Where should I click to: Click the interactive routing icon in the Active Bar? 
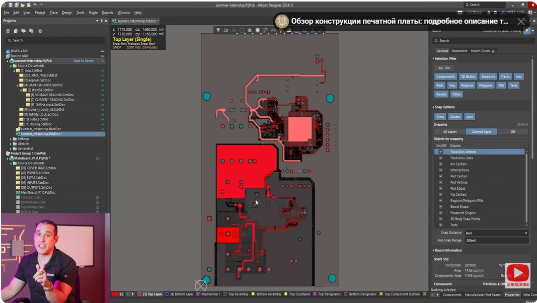pyautogui.click(x=265, y=30)
